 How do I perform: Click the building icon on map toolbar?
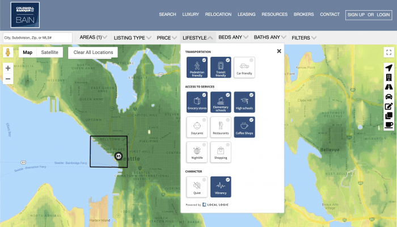tap(388, 78)
